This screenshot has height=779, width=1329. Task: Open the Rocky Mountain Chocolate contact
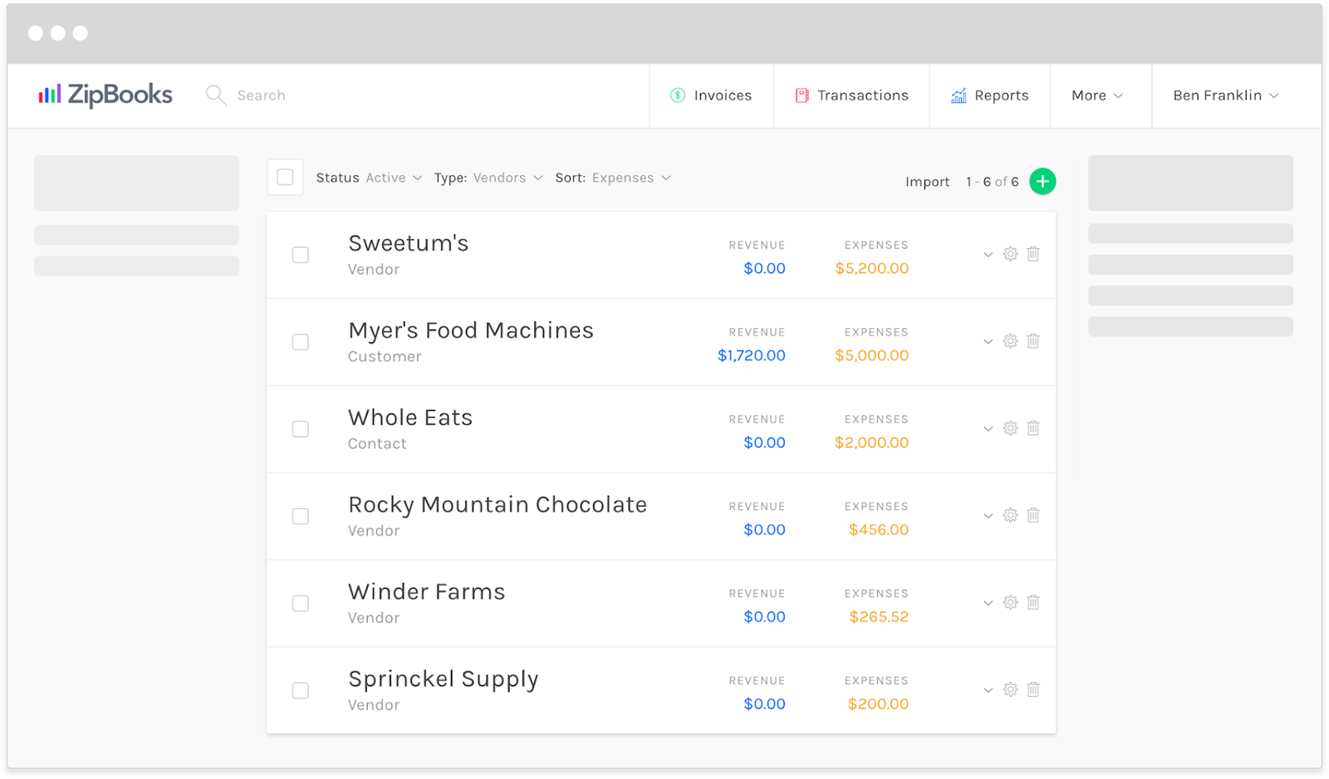498,505
